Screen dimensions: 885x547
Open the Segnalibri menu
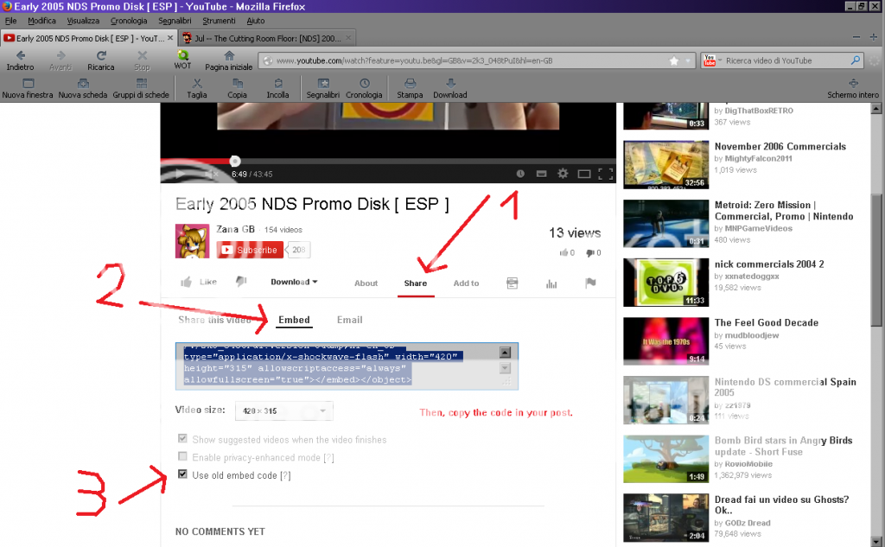click(175, 20)
